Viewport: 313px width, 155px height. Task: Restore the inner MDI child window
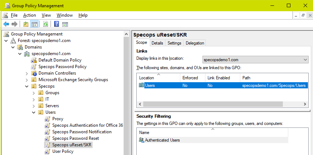tap(303, 16)
